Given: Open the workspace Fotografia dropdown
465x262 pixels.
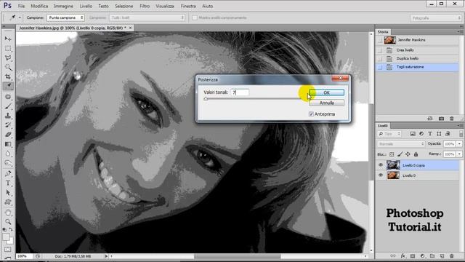Looking at the screenshot, I should (435, 18).
